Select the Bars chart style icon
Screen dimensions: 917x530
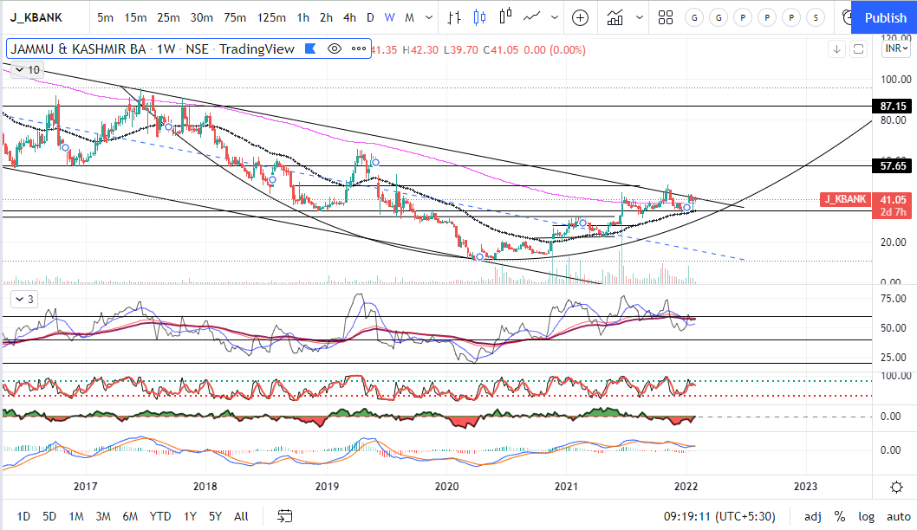tap(454, 17)
